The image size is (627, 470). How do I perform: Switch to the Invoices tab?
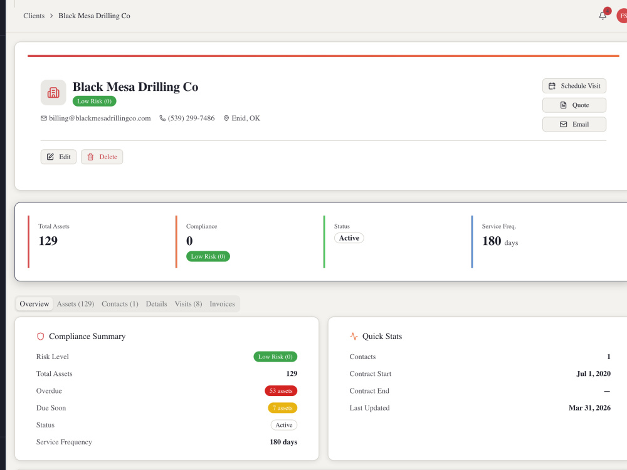(x=223, y=304)
